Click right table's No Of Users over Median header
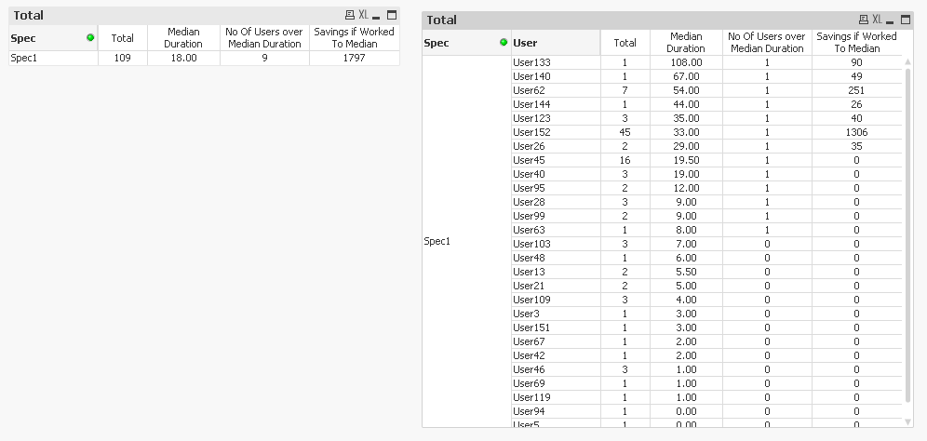This screenshot has height=441, width=927. pyautogui.click(x=766, y=43)
